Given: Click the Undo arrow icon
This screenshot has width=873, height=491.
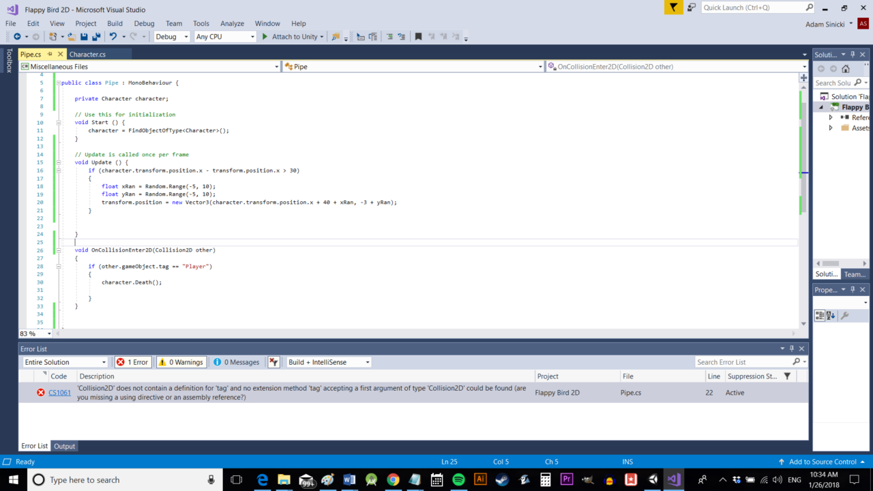Looking at the screenshot, I should point(113,37).
